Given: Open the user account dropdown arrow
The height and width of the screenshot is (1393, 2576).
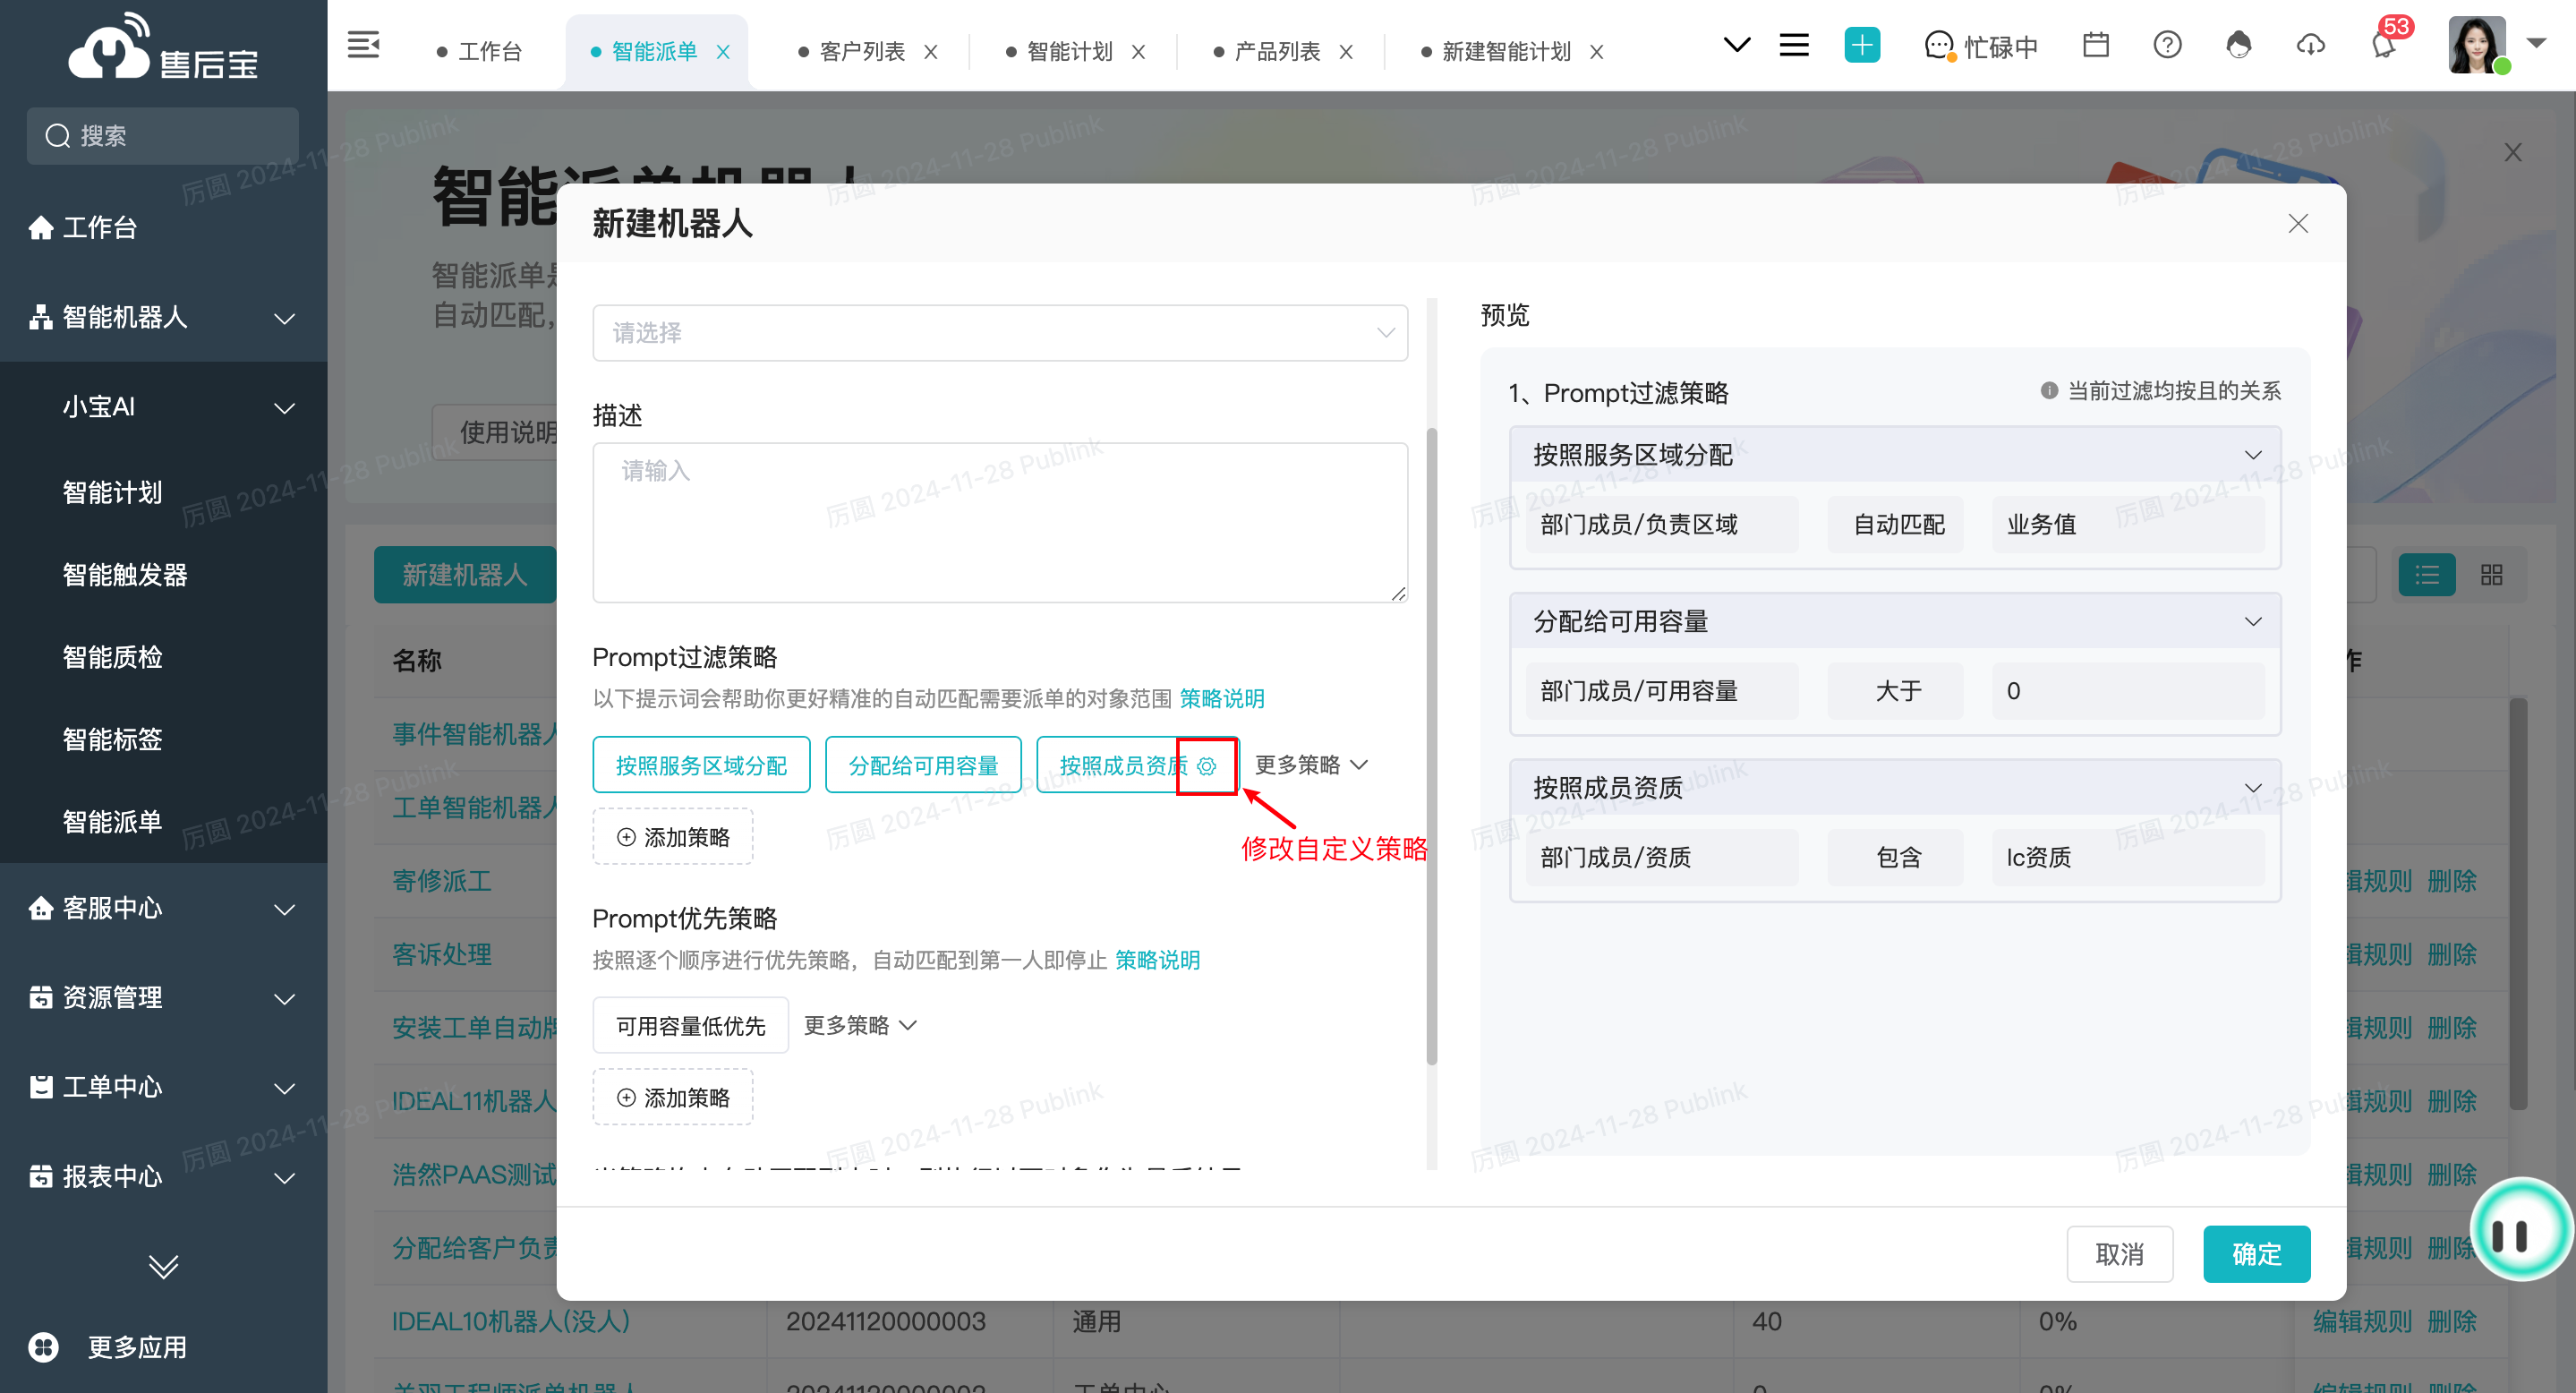Looking at the screenshot, I should point(2535,43).
